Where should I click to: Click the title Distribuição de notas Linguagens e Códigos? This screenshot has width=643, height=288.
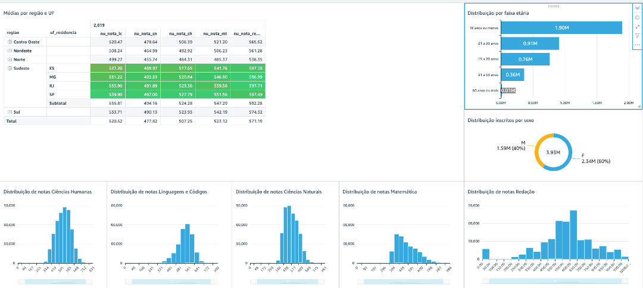[159, 192]
